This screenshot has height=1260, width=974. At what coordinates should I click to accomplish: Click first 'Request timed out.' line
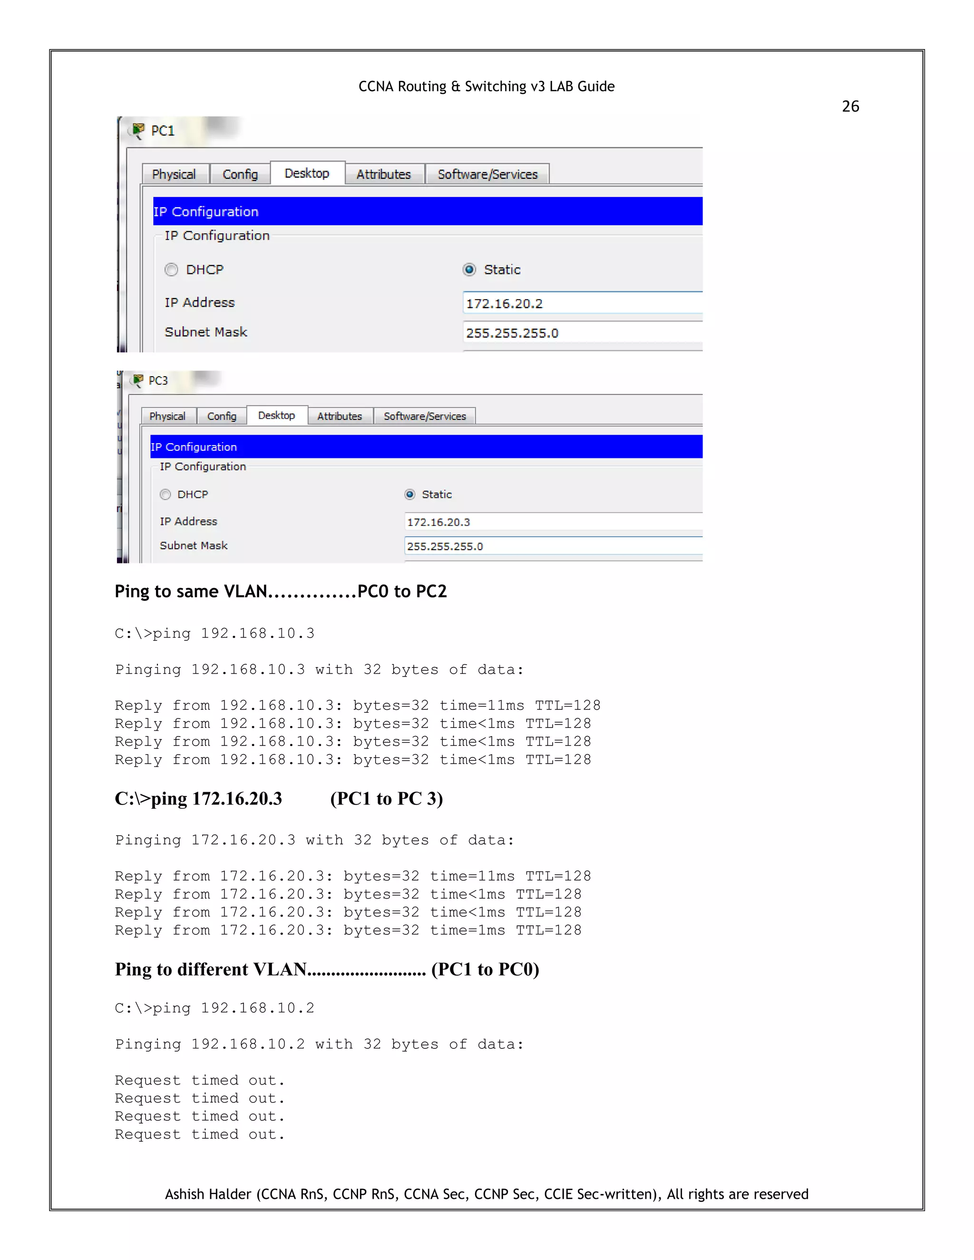(200, 1081)
